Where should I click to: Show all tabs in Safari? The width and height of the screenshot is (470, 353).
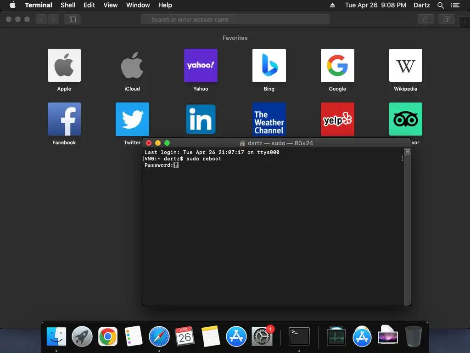point(446,19)
